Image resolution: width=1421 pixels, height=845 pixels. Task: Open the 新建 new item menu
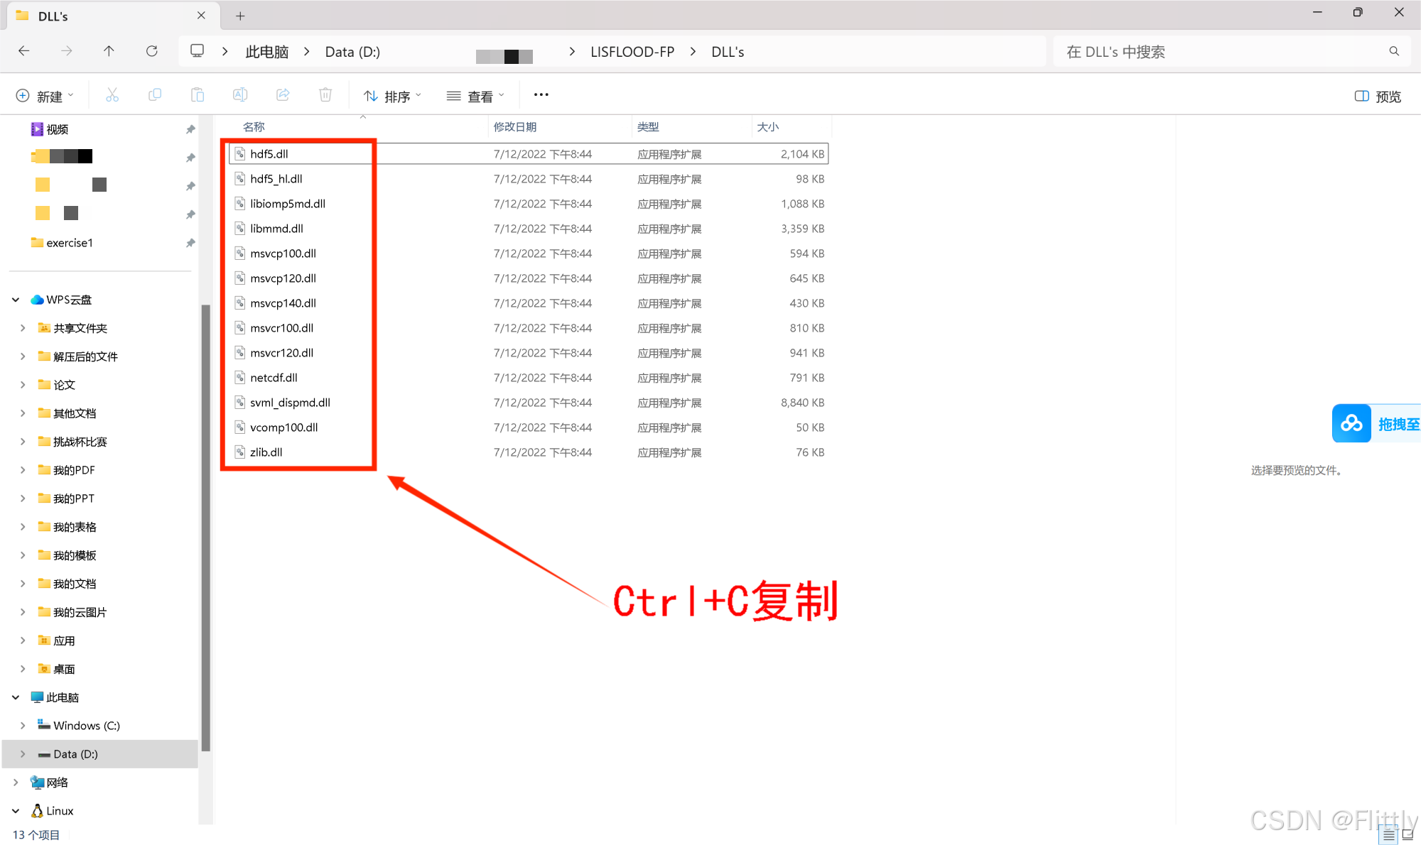(x=45, y=94)
